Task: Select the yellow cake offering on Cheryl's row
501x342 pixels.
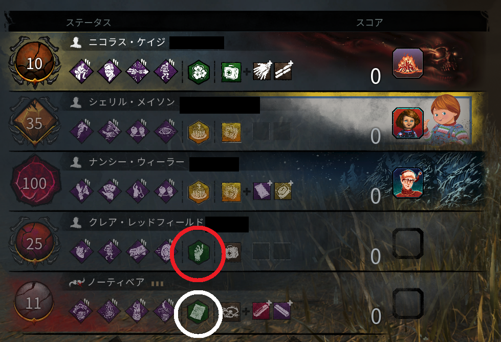Action: click(x=199, y=132)
